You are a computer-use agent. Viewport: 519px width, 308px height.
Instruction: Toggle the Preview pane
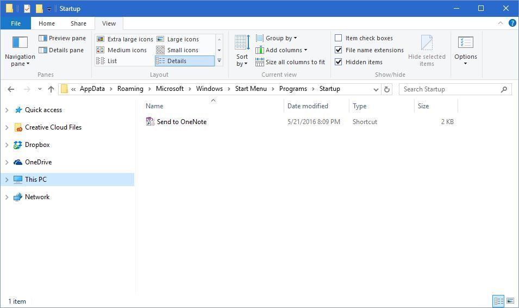(62, 38)
